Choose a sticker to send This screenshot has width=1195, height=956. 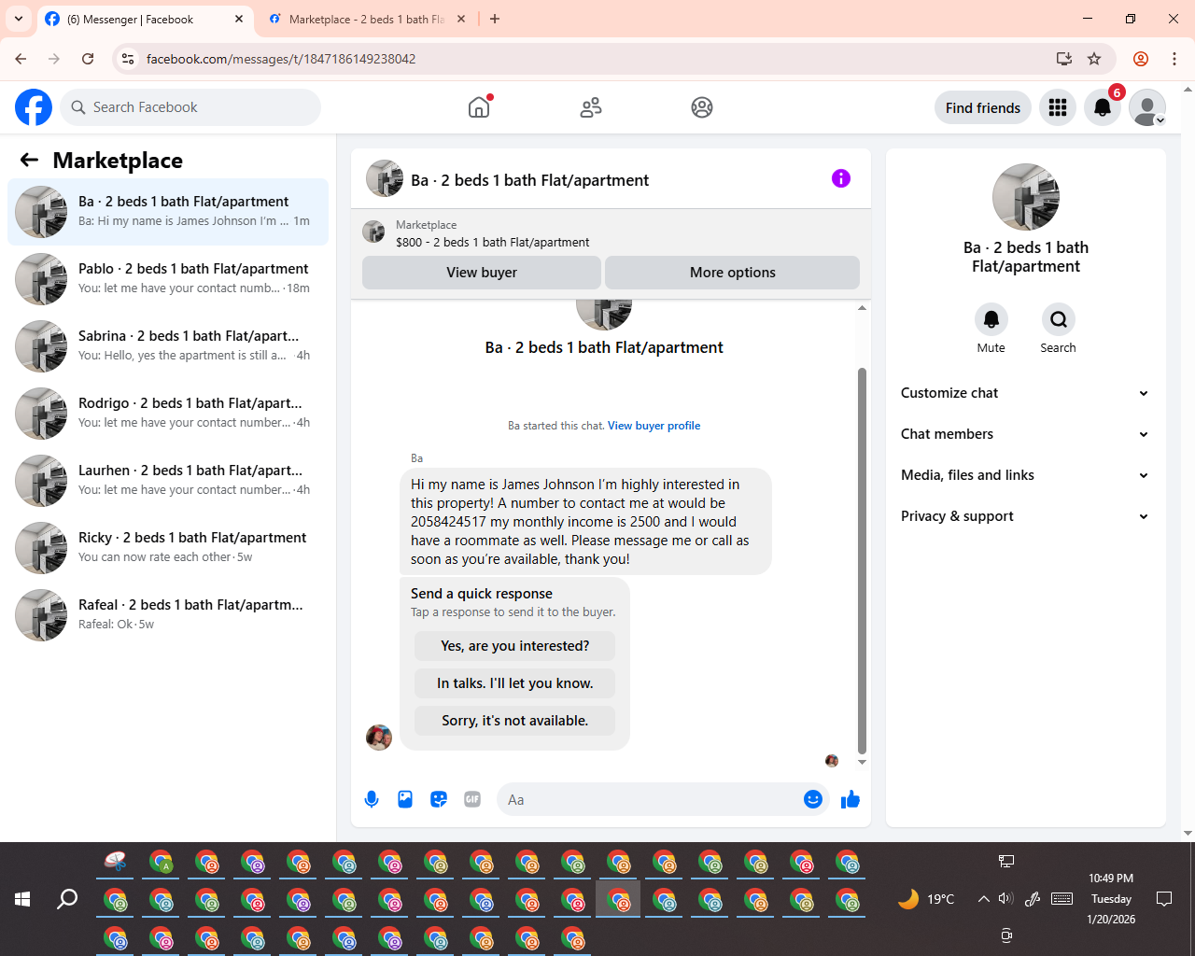[x=439, y=799]
